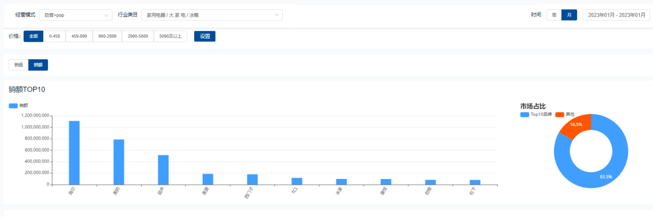Toggle the 其他 orange legend marker
The height and width of the screenshot is (217, 653).
click(x=560, y=114)
